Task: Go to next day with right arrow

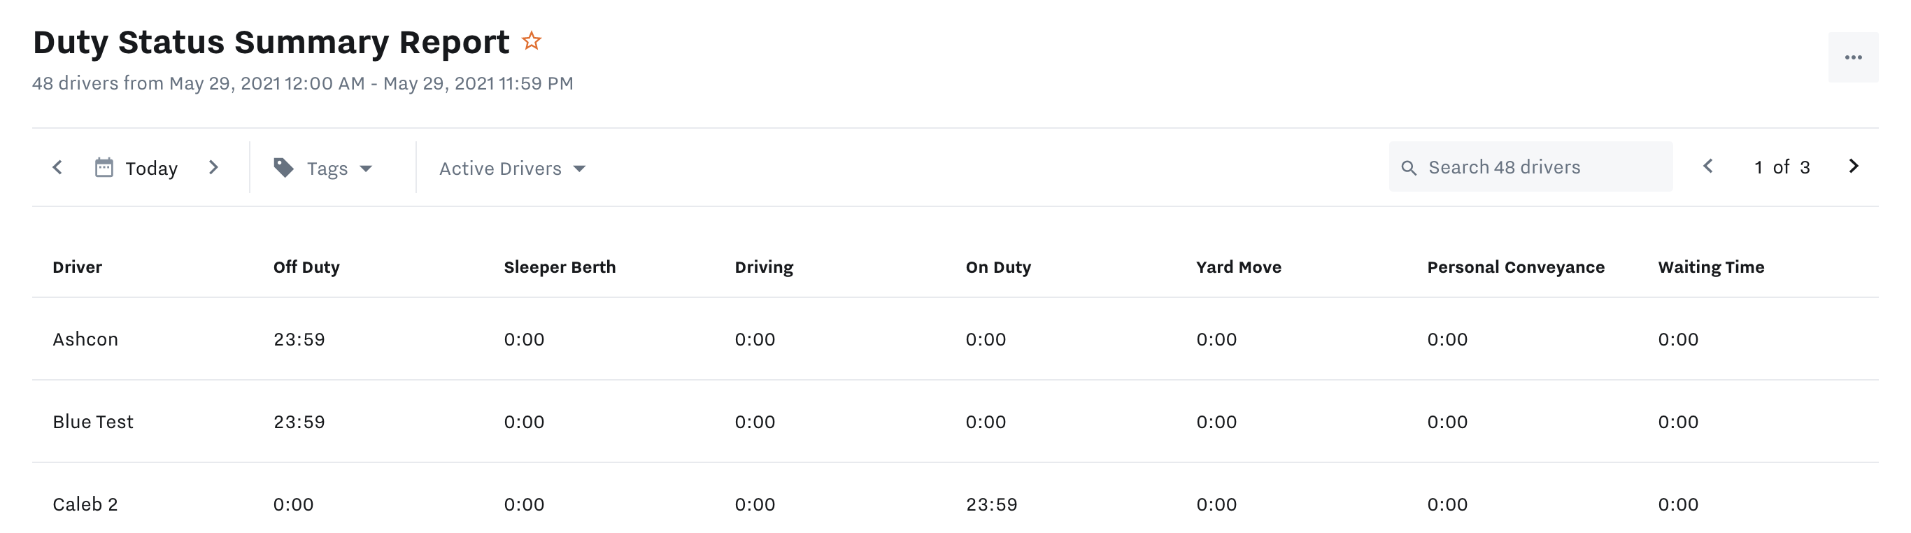Action: click(213, 167)
